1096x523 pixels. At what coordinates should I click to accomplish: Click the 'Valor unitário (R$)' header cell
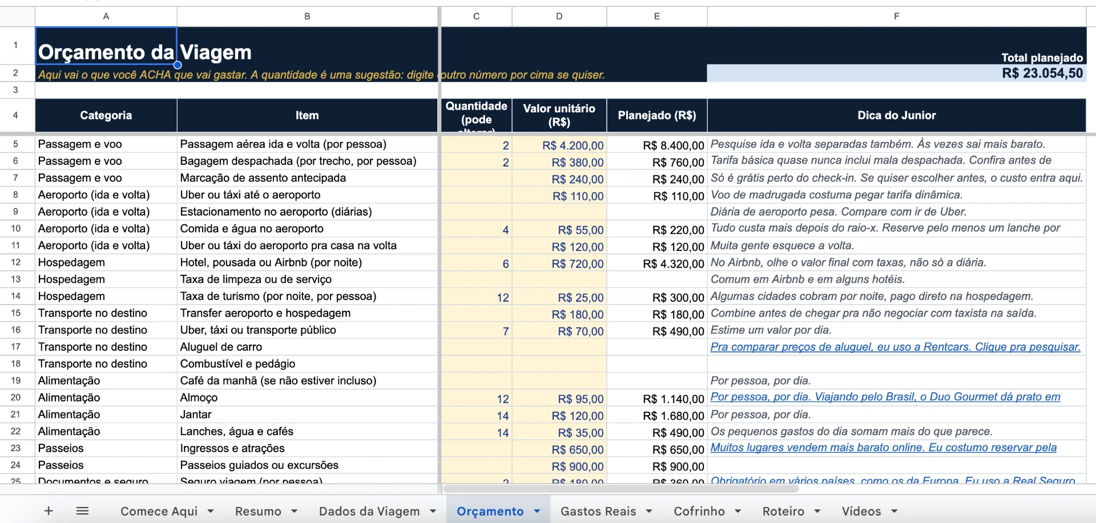click(559, 115)
